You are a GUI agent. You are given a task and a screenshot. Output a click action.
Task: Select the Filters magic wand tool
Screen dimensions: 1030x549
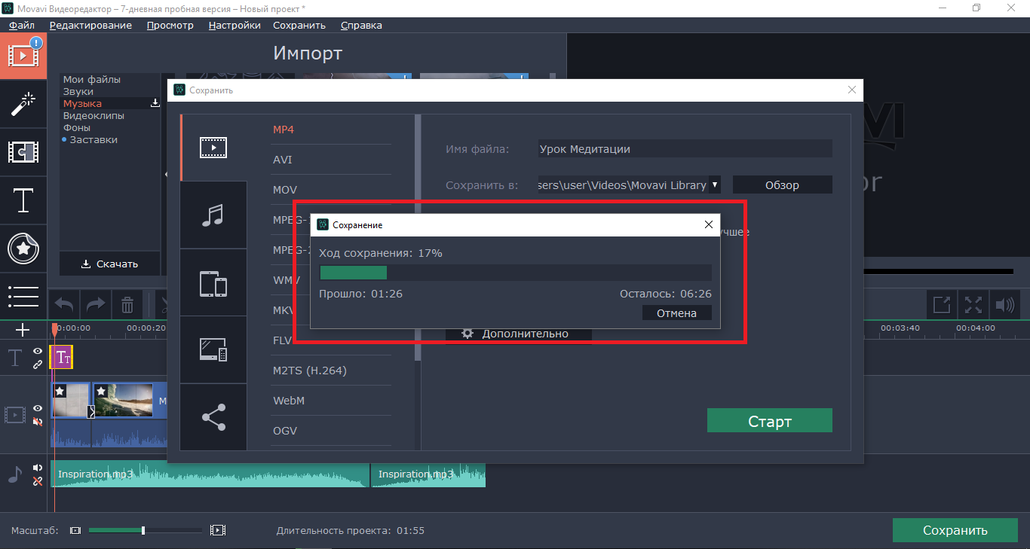coord(23,104)
